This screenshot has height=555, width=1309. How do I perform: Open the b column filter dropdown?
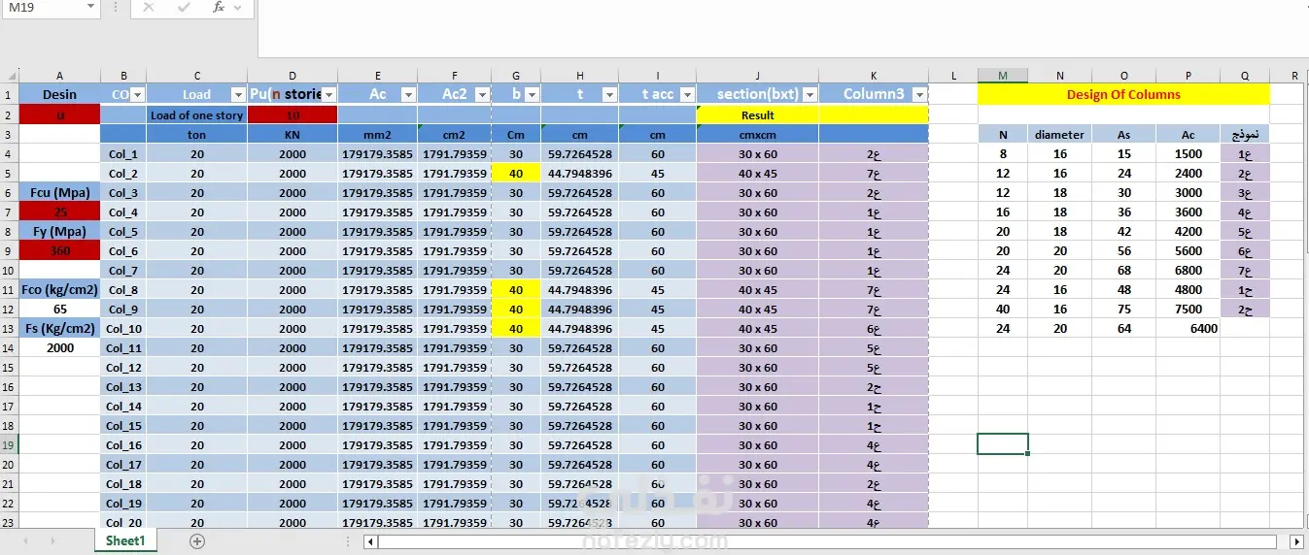tap(532, 94)
